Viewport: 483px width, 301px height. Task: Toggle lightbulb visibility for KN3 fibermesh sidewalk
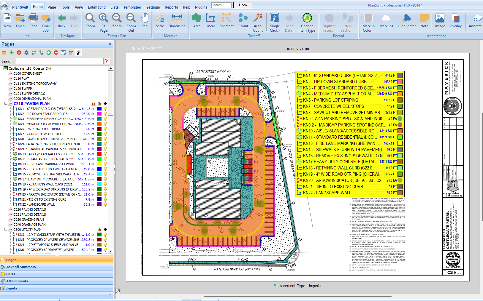[105, 119]
